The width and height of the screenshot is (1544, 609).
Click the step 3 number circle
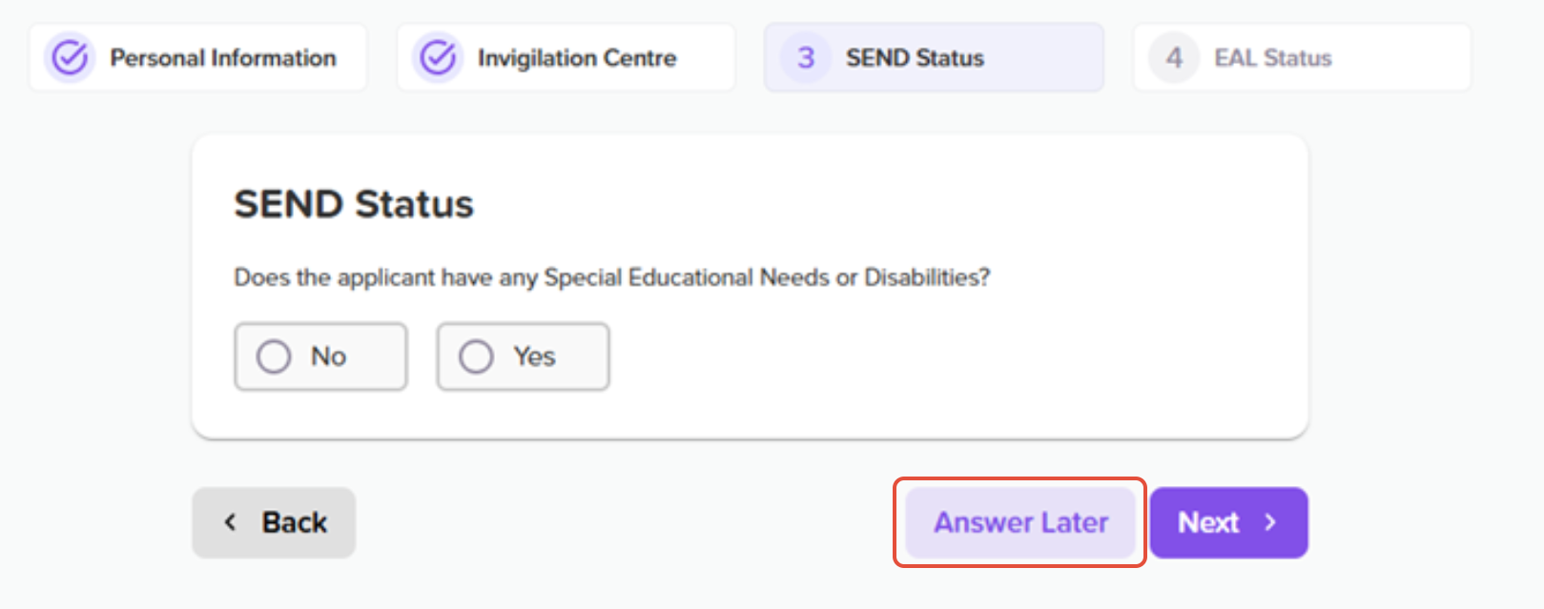click(806, 58)
